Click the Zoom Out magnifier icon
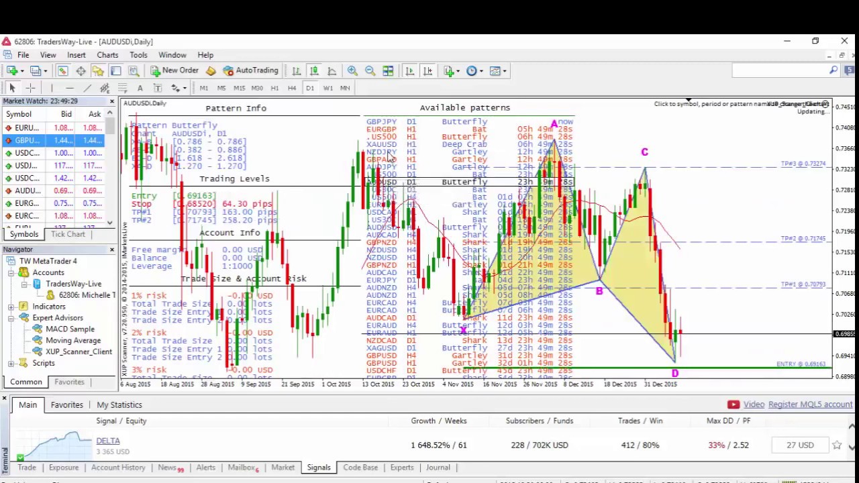The image size is (859, 483). (x=370, y=70)
